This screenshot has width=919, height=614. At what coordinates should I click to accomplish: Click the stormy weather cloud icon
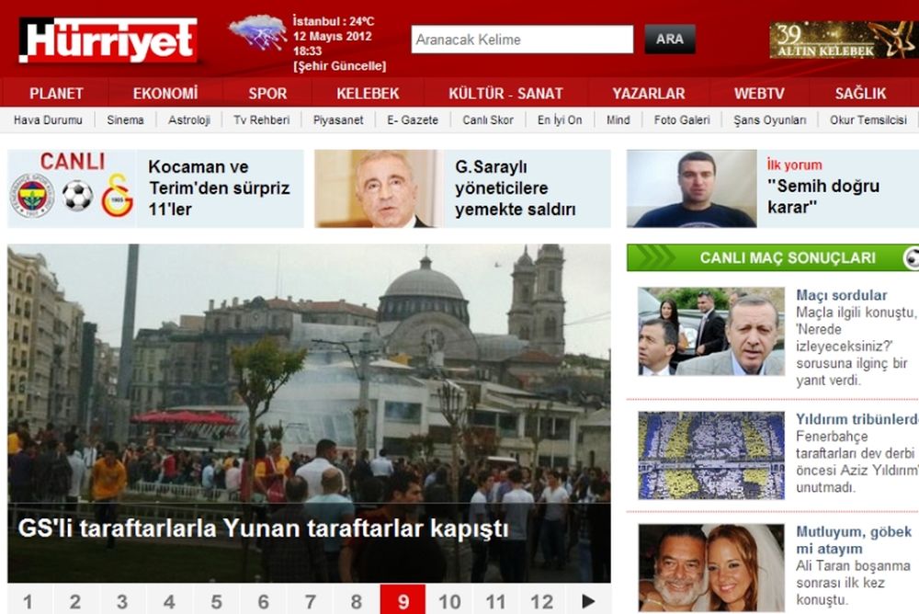pyautogui.click(x=258, y=33)
